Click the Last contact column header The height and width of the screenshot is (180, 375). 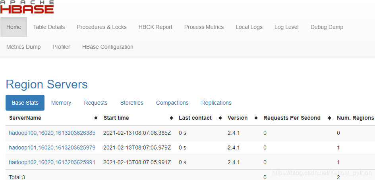coord(195,118)
